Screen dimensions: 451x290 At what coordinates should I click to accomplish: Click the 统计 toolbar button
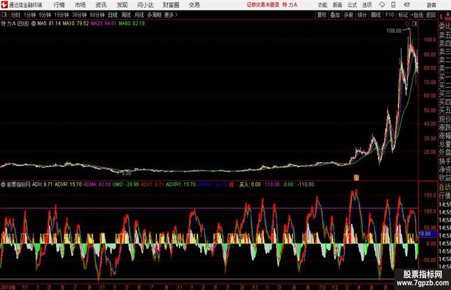362,15
